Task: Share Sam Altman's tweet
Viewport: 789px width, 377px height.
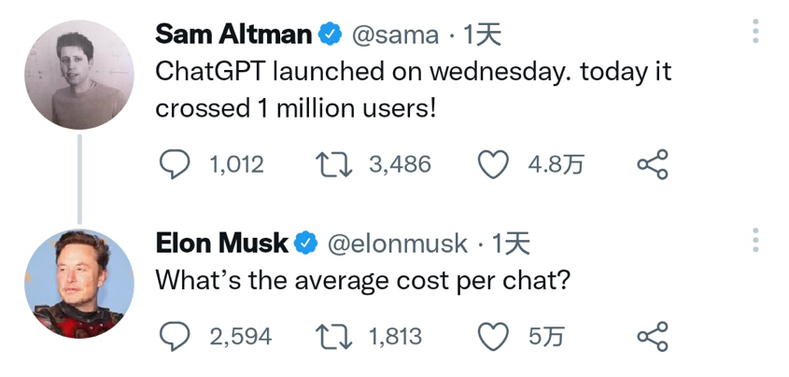Action: (x=653, y=165)
